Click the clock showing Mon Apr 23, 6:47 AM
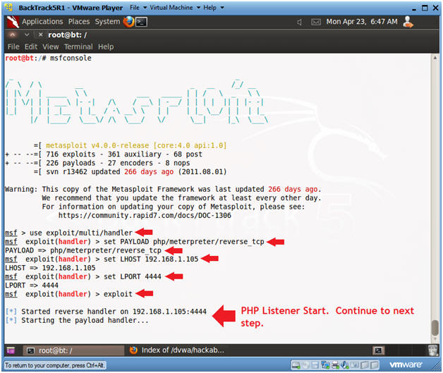 pyautogui.click(x=362, y=22)
